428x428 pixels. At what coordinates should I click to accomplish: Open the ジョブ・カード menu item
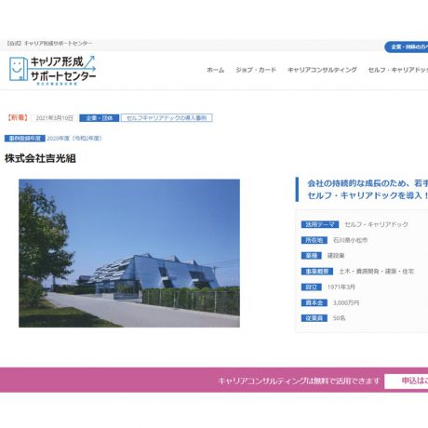(256, 70)
